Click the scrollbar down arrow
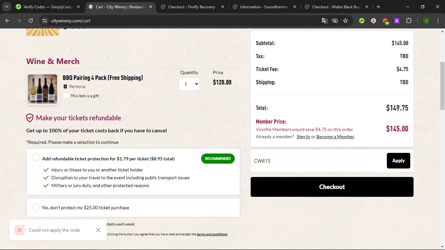 tap(442, 247)
